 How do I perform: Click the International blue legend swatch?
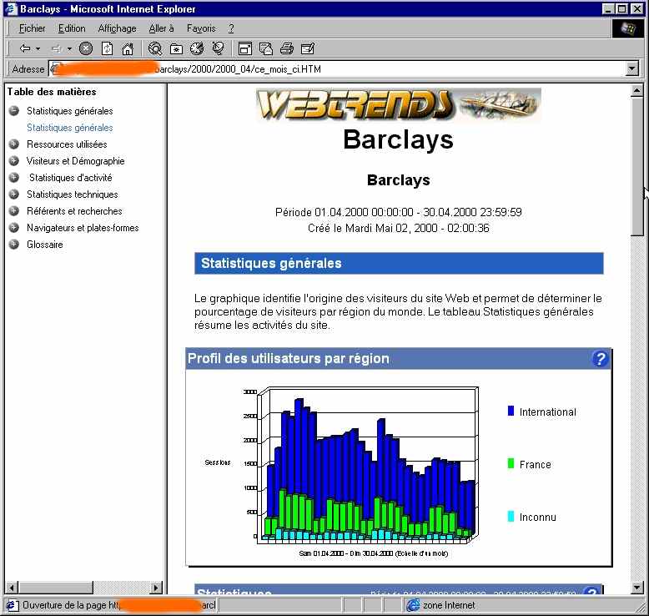511,411
